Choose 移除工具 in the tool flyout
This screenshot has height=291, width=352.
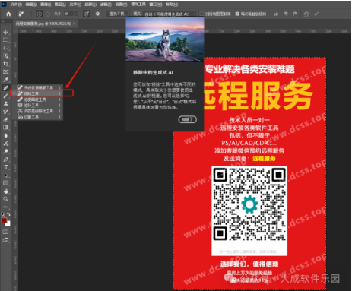(x=39, y=93)
